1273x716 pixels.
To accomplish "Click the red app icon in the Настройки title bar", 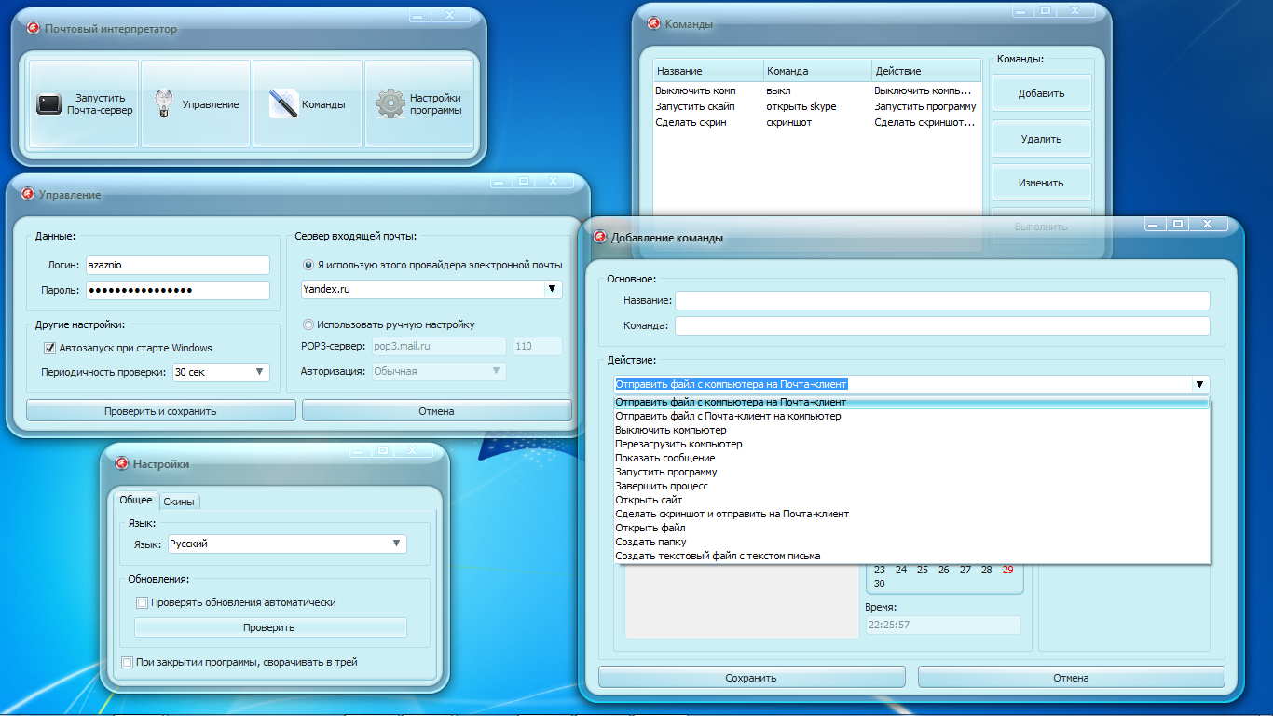I will [x=121, y=463].
